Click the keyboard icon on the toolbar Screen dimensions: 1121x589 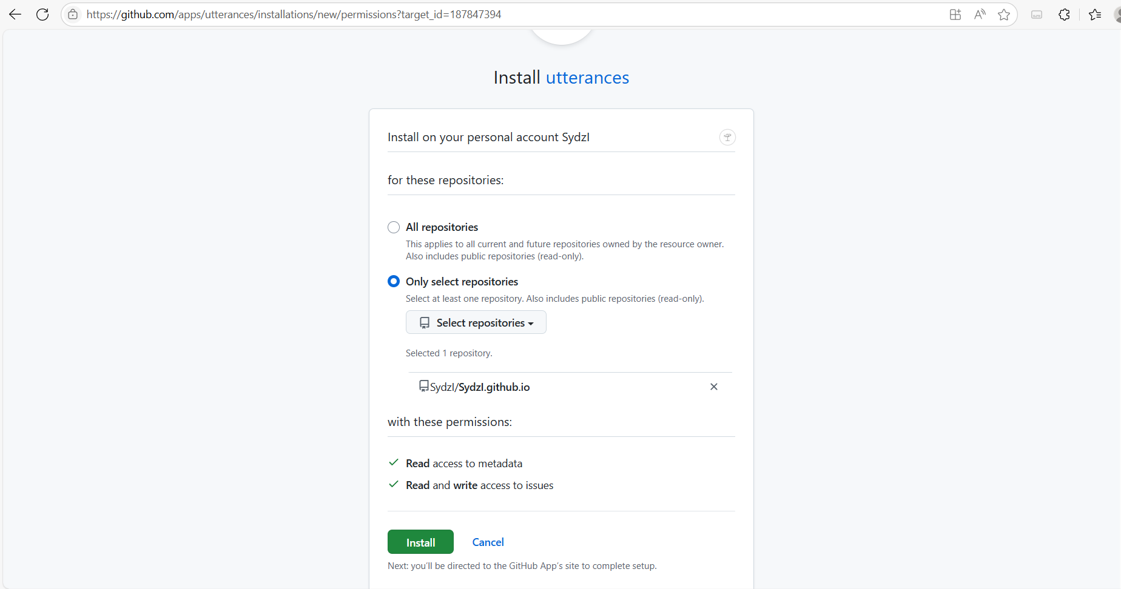pyautogui.click(x=1036, y=14)
